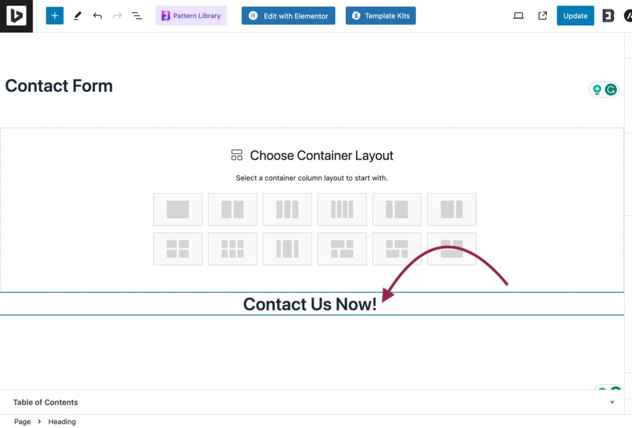Click the Contact Us Now! heading
Viewport: 632px width, 428px height.
point(310,304)
